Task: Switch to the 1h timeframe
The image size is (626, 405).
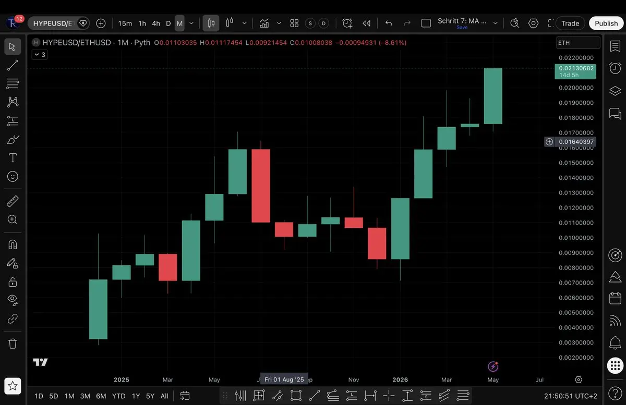Action: [x=142, y=23]
